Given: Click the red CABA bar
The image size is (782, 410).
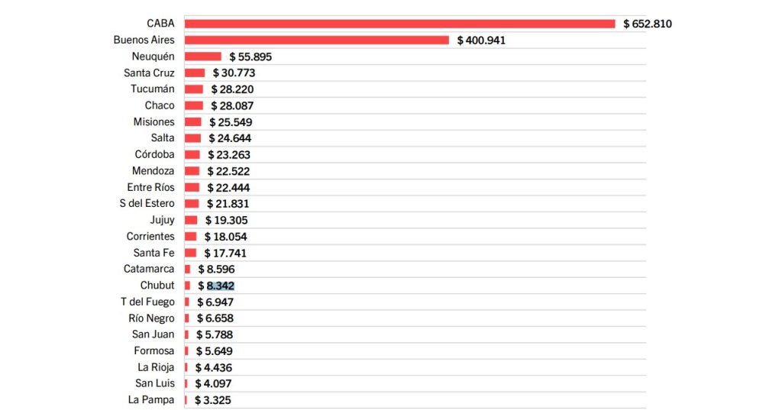Looking at the screenshot, I should (x=399, y=24).
